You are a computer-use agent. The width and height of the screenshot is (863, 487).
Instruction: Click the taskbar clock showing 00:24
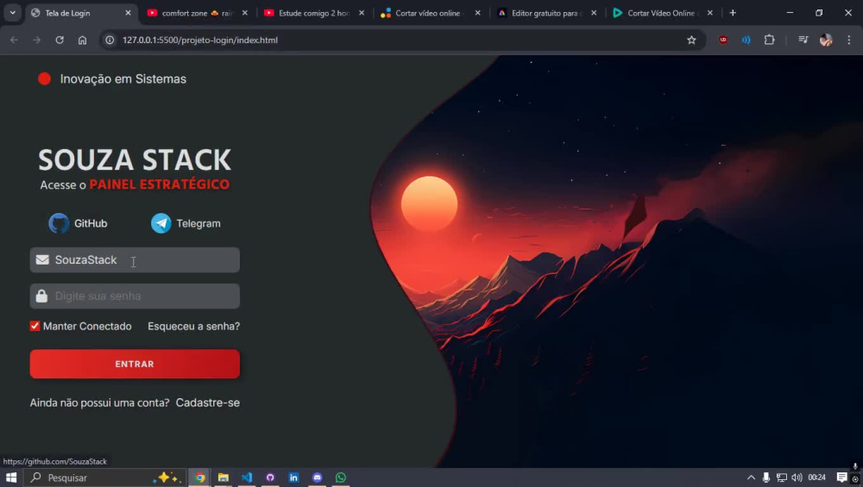(816, 478)
